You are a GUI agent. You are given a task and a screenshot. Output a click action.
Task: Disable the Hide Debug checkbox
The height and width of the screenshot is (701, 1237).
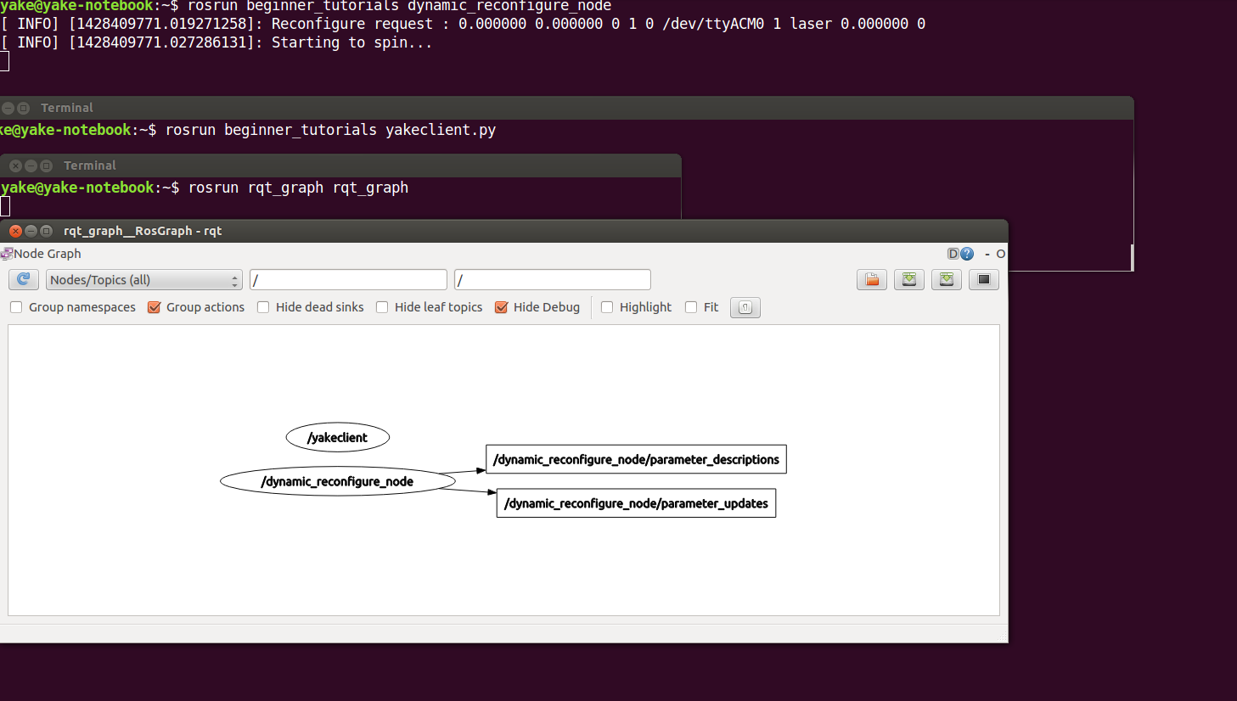pos(501,307)
